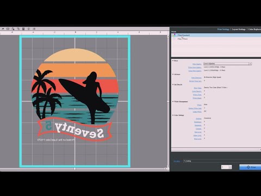Click the surfer artwork on the canvas
This screenshot has height=196, width=261.
coord(75,94)
